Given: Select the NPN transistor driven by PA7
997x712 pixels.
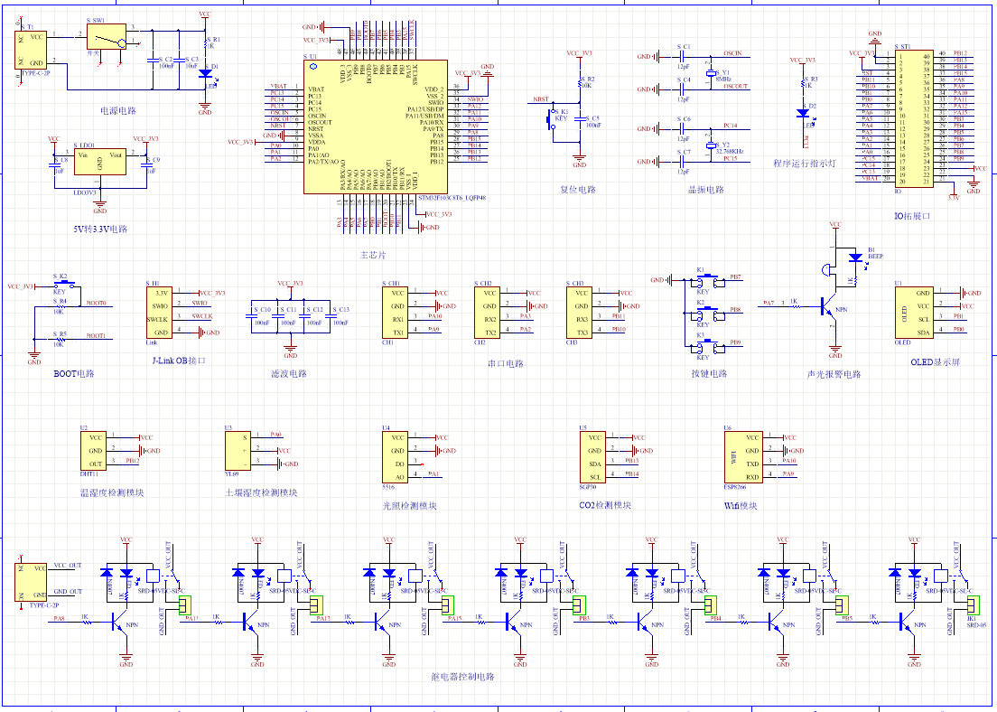Looking at the screenshot, I should pos(826,306).
